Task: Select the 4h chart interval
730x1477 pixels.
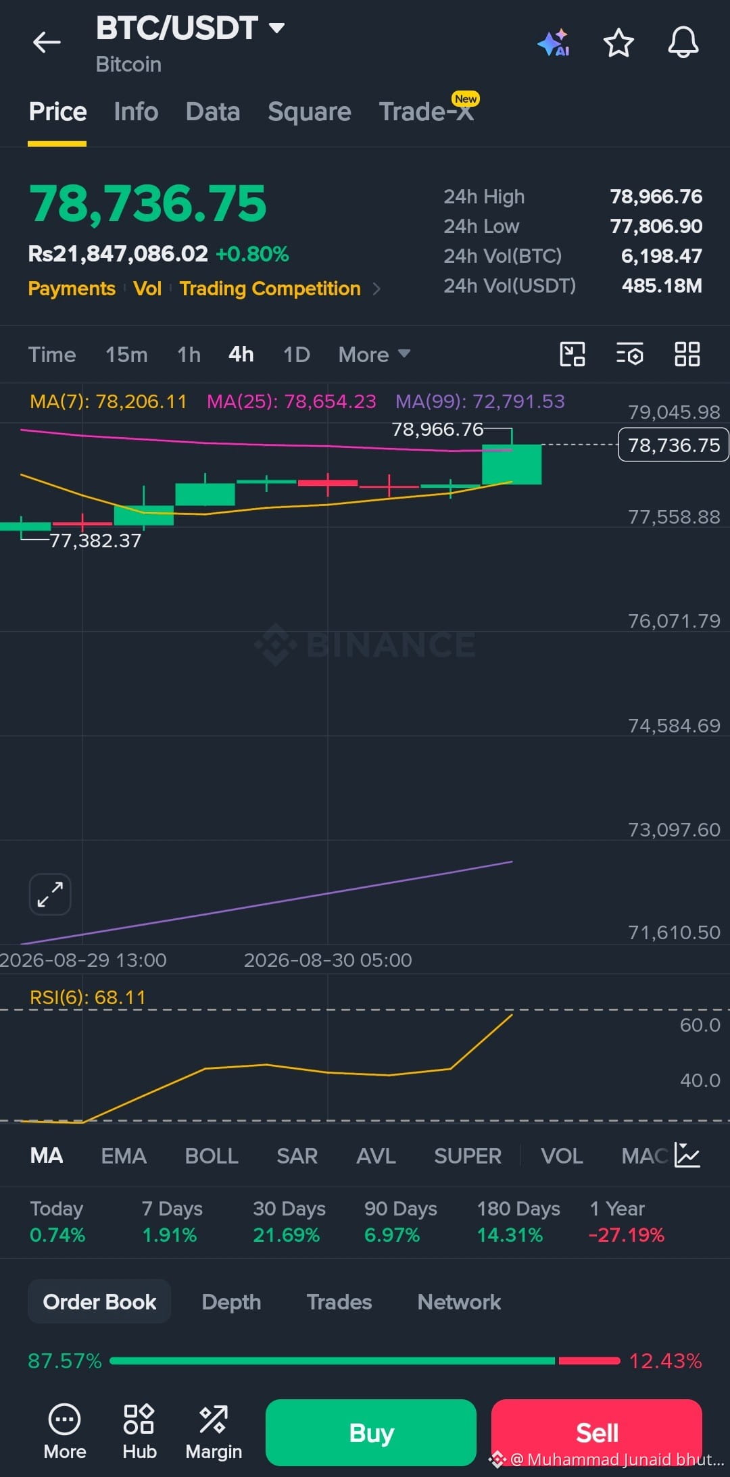Action: [x=241, y=355]
